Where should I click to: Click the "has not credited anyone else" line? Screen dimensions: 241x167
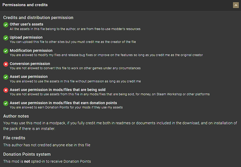tap(47, 145)
